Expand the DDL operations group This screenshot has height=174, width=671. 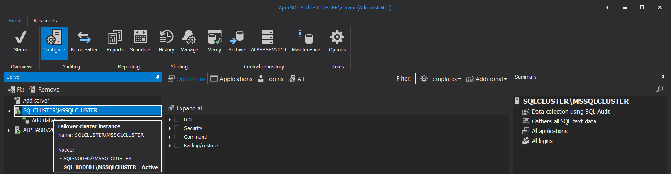pyautogui.click(x=170, y=119)
